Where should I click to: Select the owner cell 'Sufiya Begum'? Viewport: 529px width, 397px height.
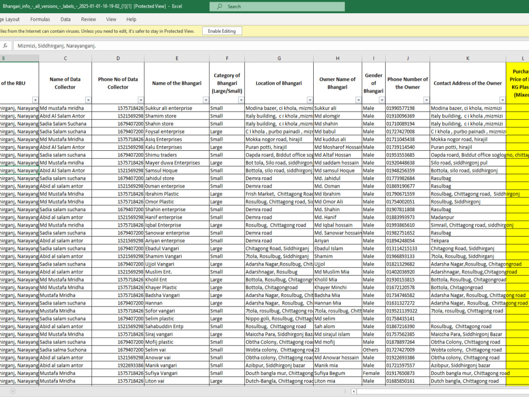(x=338, y=373)
